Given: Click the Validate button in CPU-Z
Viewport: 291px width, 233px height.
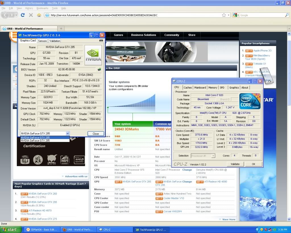Looking at the screenshot, I should click(x=235, y=164).
